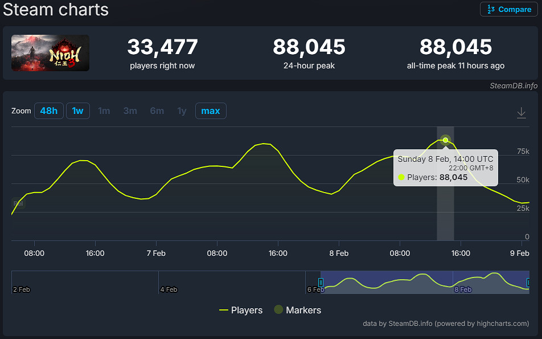Click the yellow line symbol beside Players legend

point(224,310)
